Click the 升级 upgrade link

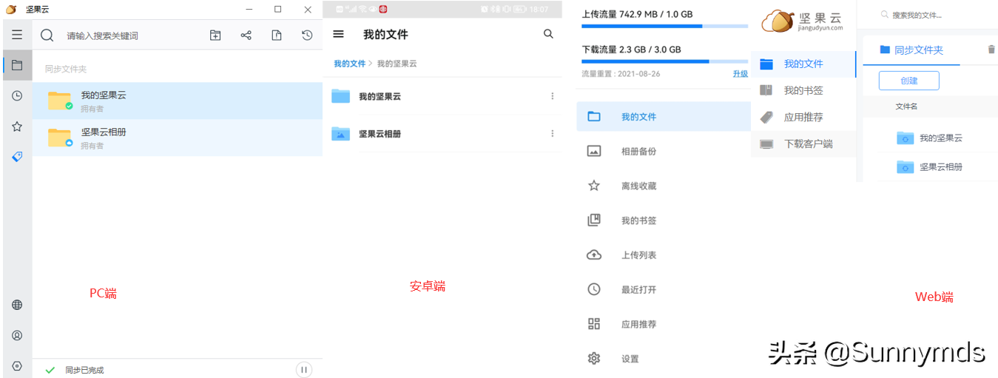740,74
